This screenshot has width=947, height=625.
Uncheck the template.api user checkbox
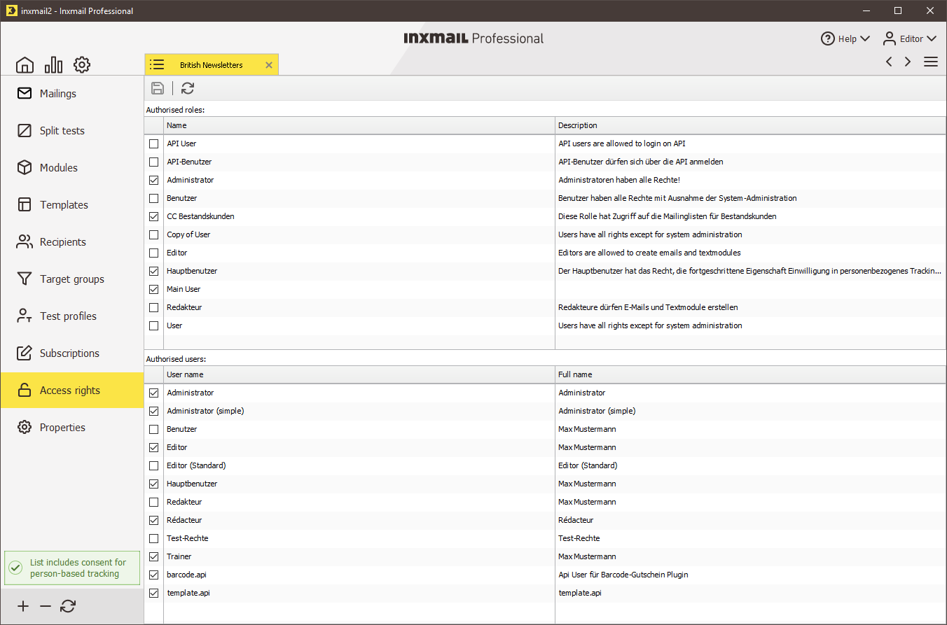point(154,593)
